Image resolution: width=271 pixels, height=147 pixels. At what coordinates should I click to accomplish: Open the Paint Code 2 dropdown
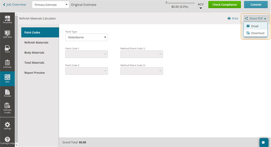click(87, 71)
